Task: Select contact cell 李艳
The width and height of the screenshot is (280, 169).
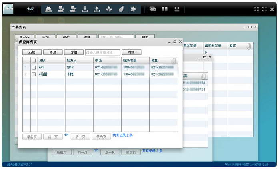Action: pos(79,74)
